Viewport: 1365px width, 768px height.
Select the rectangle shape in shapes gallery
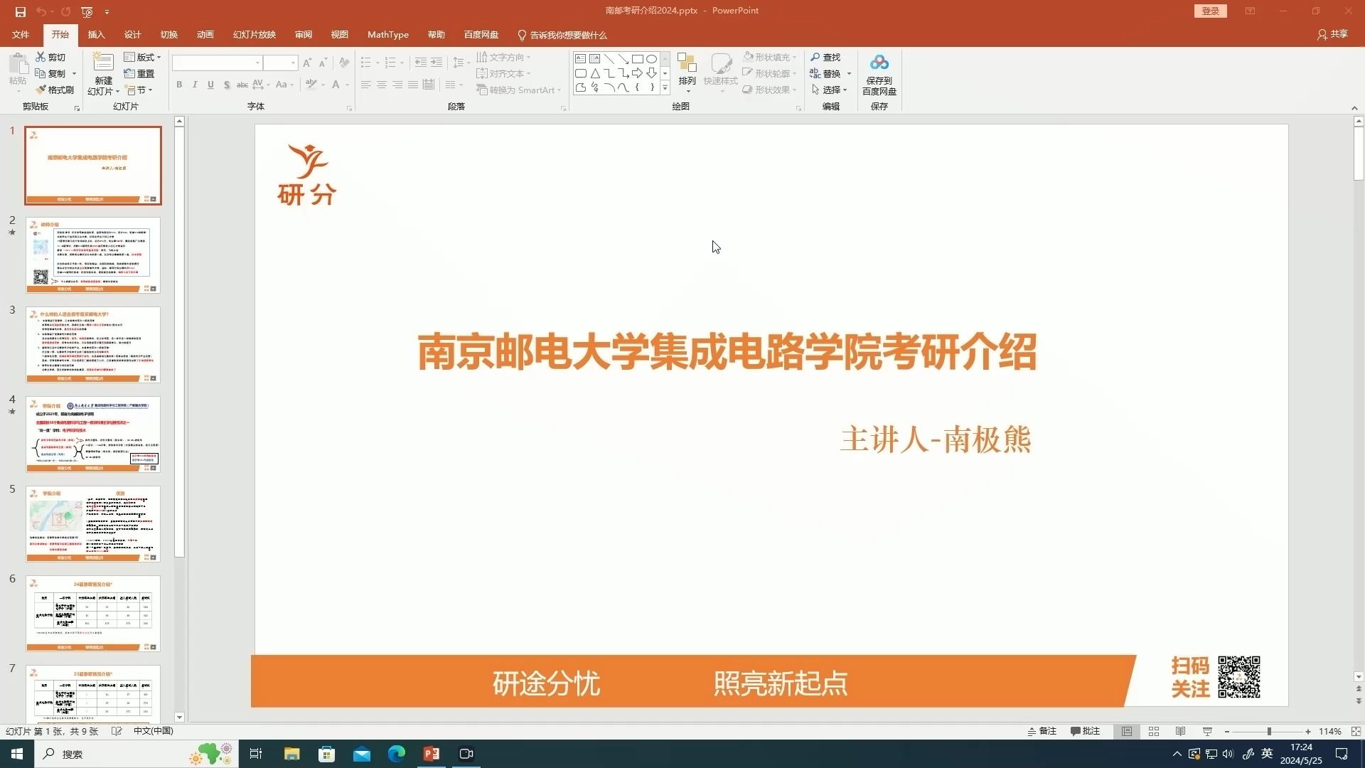[x=637, y=59]
